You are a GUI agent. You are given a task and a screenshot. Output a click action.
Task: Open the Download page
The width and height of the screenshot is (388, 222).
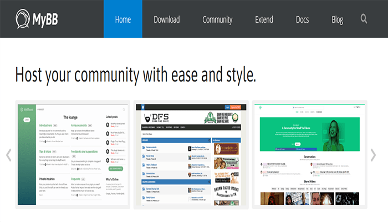(166, 19)
